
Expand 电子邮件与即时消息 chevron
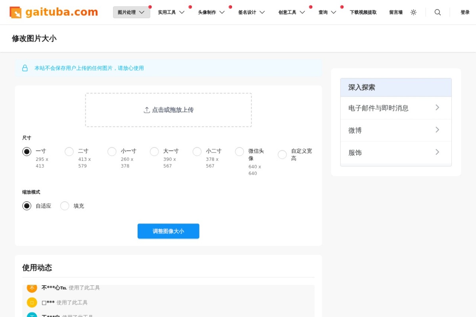(x=437, y=107)
